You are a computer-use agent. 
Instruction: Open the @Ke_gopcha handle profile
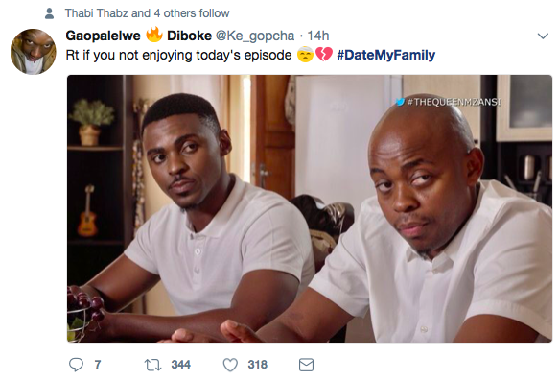point(255,36)
